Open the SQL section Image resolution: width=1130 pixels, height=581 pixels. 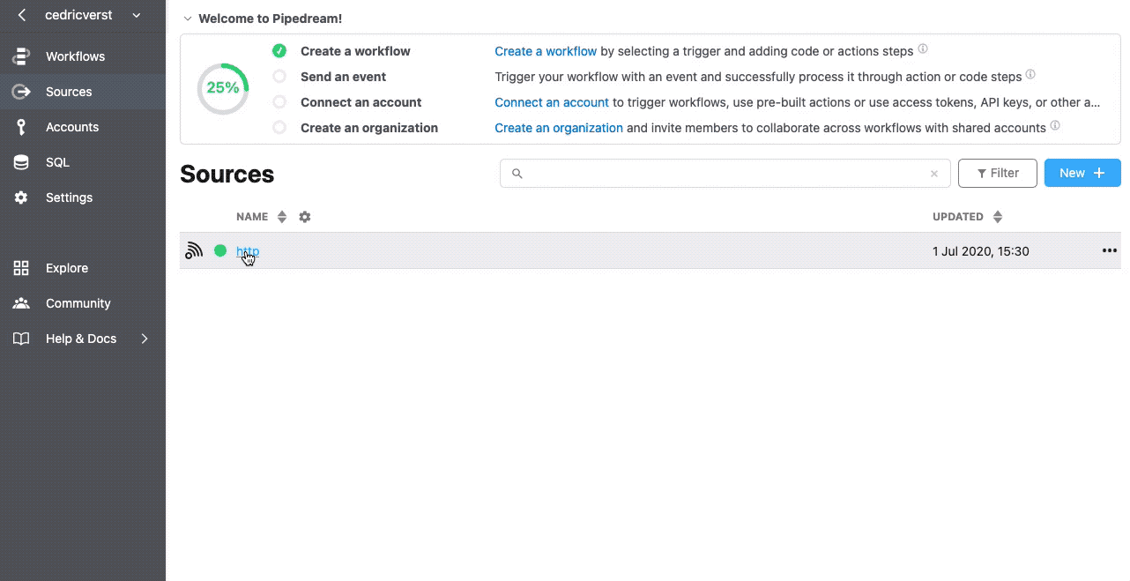click(57, 161)
